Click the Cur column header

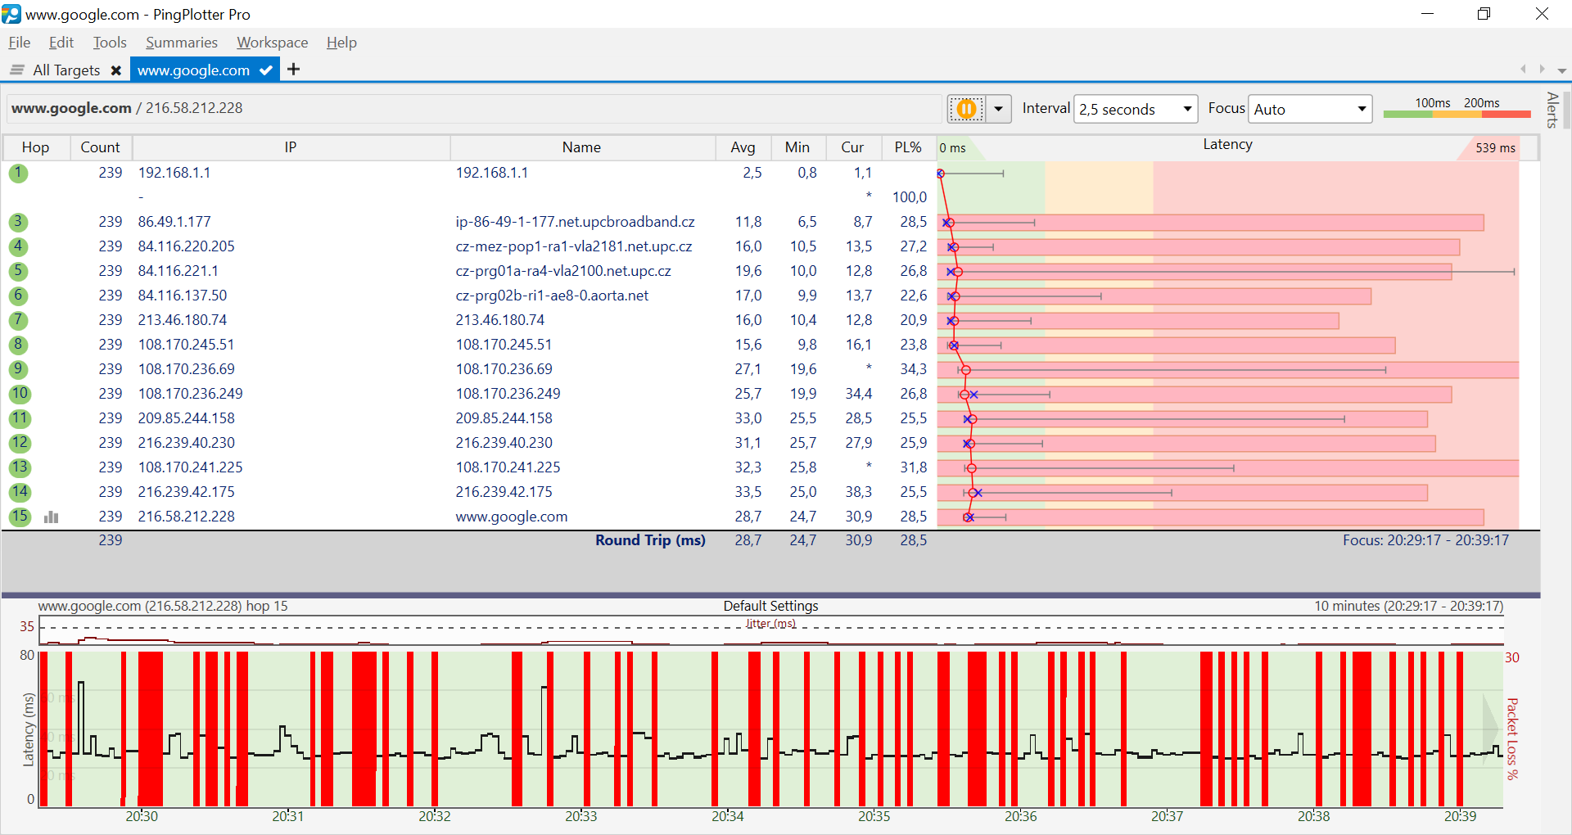pos(852,147)
